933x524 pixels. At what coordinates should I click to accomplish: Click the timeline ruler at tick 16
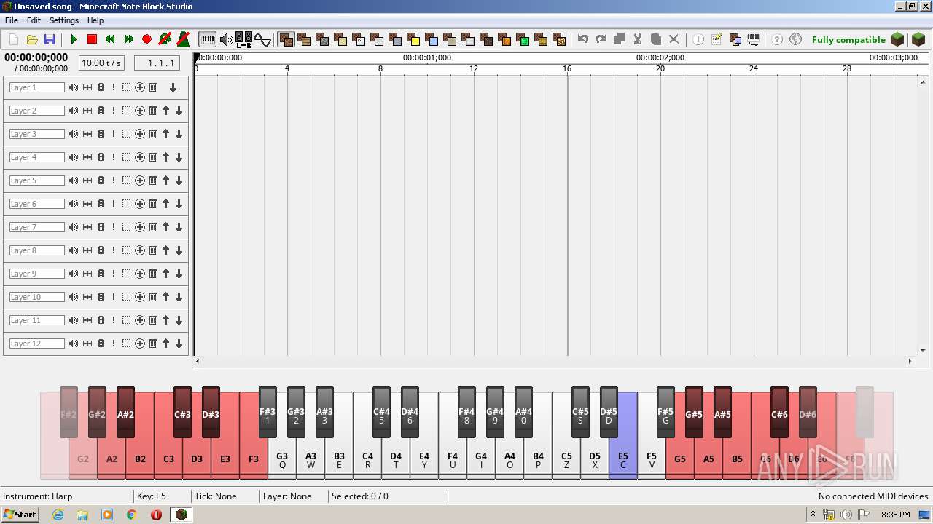(566, 68)
